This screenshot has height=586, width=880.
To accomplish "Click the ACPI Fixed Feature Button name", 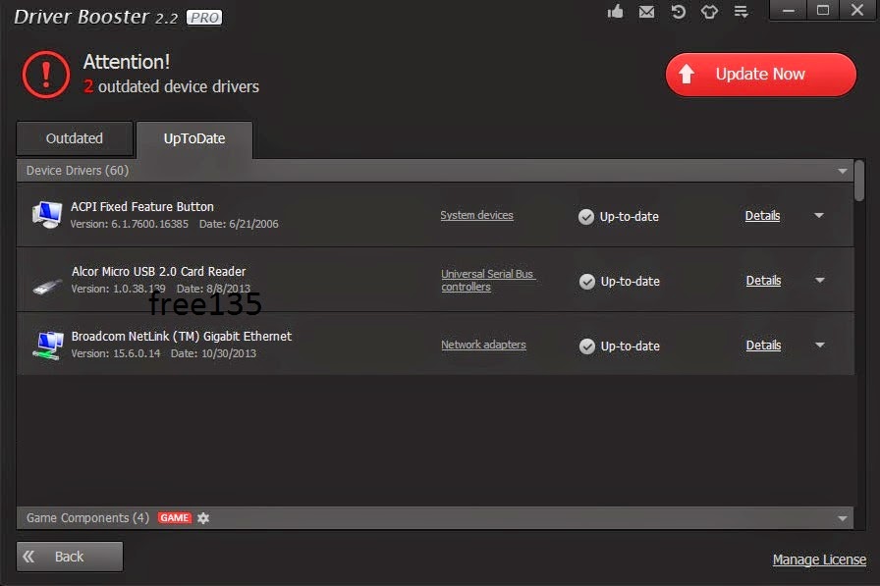I will pyautogui.click(x=142, y=207).
